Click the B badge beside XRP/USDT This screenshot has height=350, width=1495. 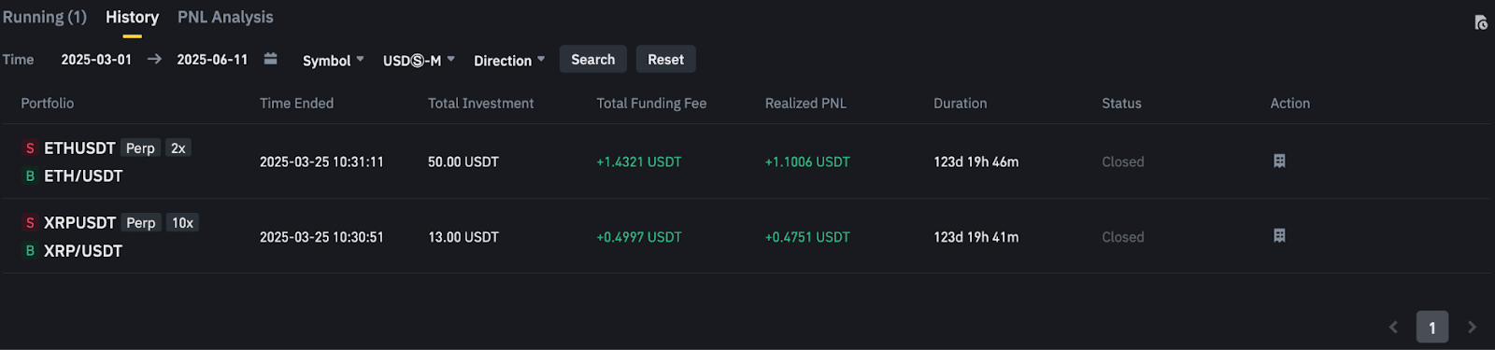click(30, 251)
